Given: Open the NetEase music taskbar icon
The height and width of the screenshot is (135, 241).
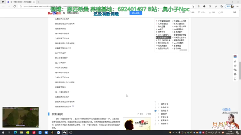Looking at the screenshot, I should [x=34, y=133].
